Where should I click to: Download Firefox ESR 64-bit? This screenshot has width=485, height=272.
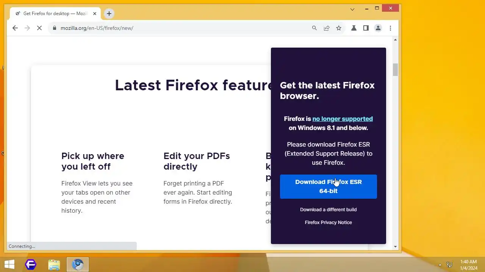[x=329, y=187]
